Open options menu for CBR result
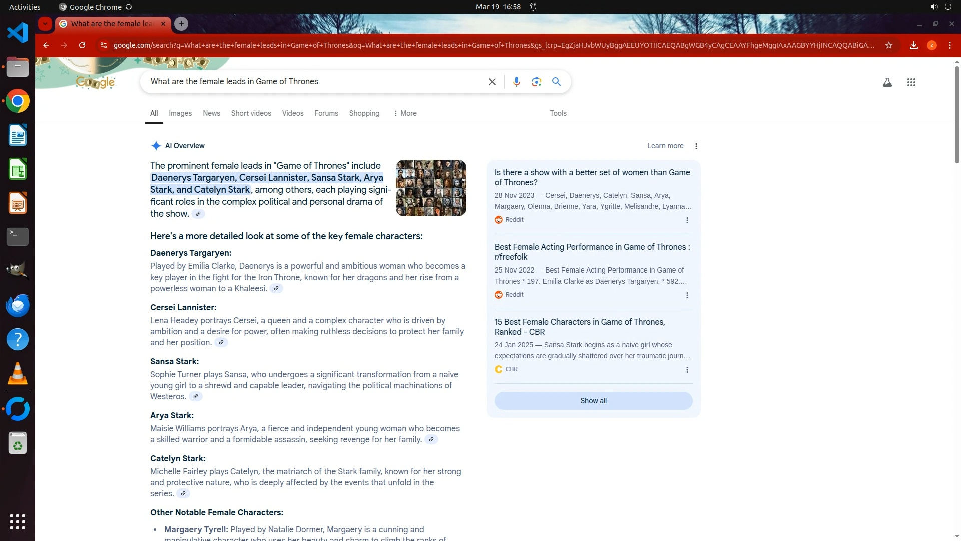Screen dimensions: 961x541 (x=687, y=370)
